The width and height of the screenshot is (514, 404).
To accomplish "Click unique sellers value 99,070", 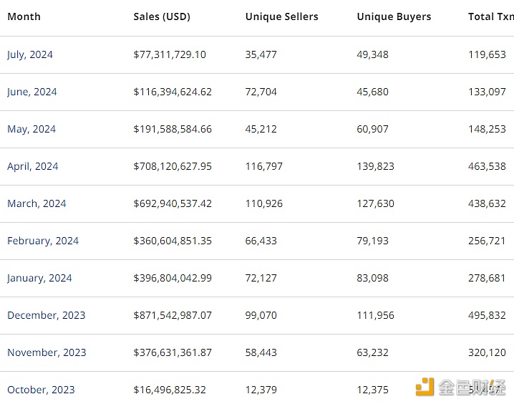I will click(261, 315).
